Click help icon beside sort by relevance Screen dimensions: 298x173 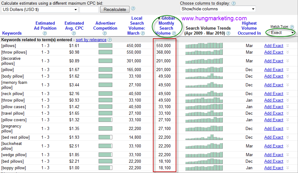[110, 40]
